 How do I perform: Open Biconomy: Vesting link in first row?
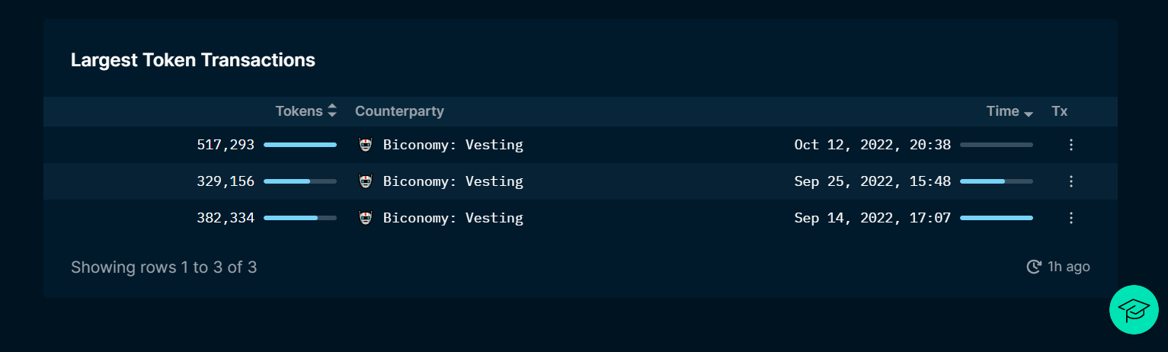pos(453,145)
